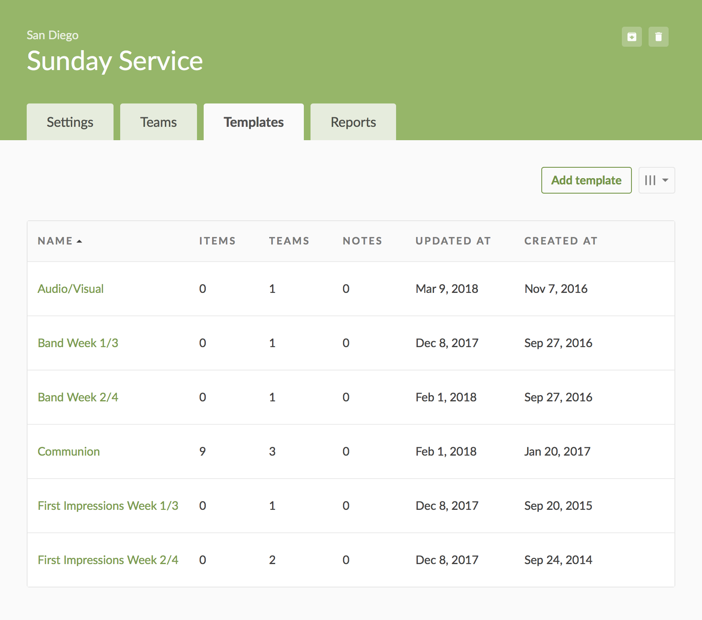This screenshot has height=620, width=702.
Task: Open the Band Week 2/4 template
Action: pyautogui.click(x=78, y=397)
